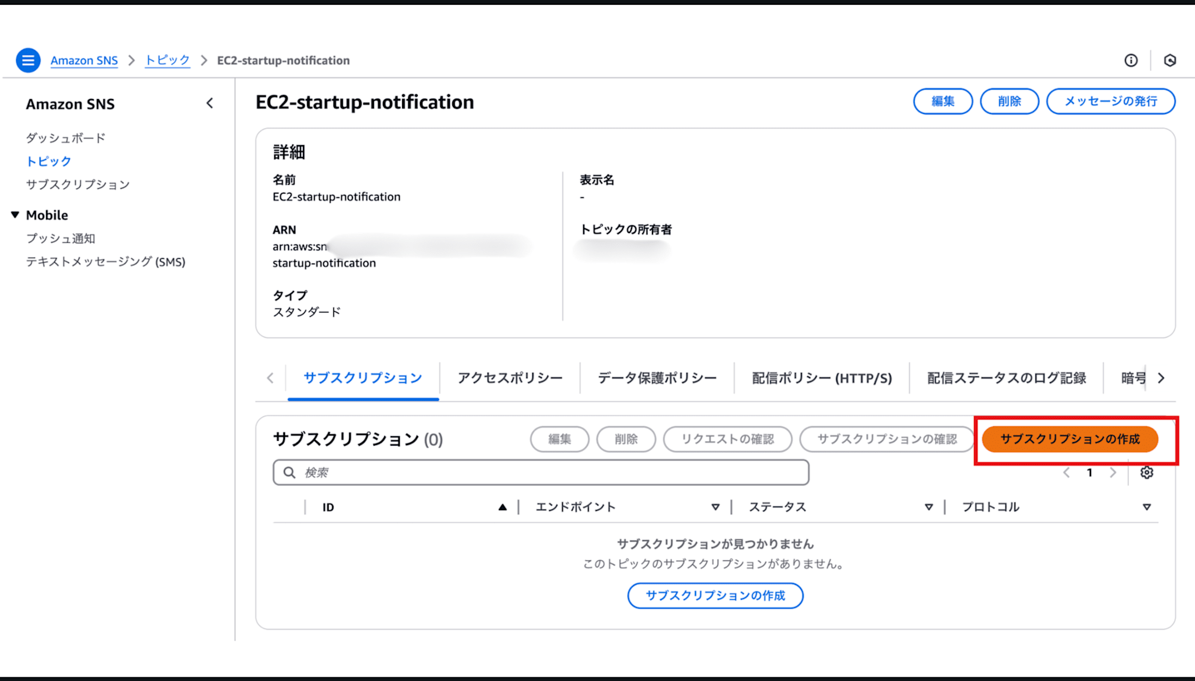Switch to データ保護ポリシー tab
This screenshot has height=681, width=1195.
pyautogui.click(x=657, y=378)
